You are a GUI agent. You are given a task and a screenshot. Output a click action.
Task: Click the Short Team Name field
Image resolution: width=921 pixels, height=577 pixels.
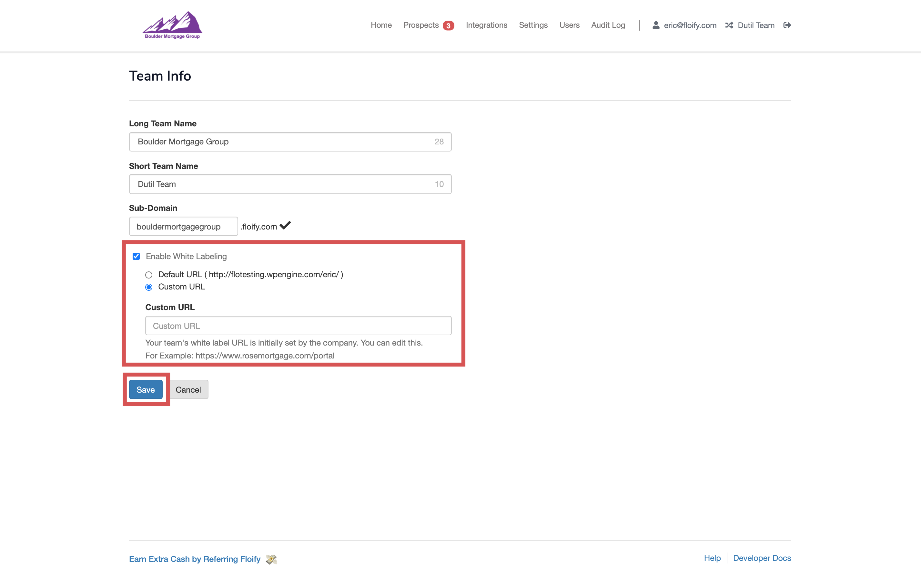click(290, 184)
